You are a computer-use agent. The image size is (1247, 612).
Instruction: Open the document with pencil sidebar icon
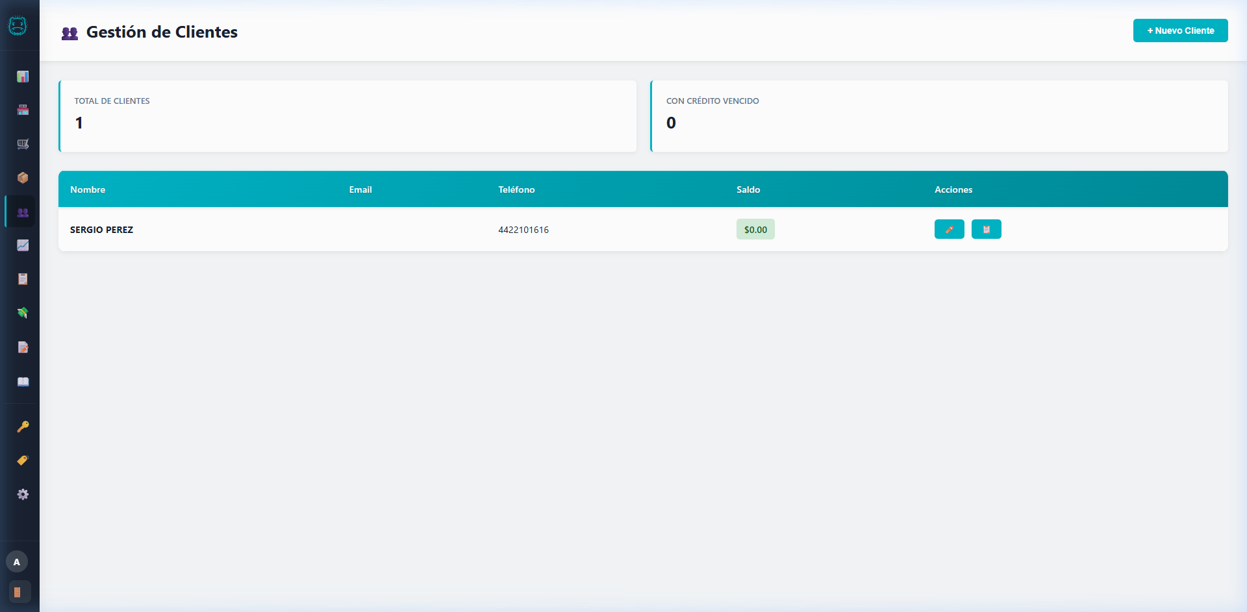coord(23,347)
